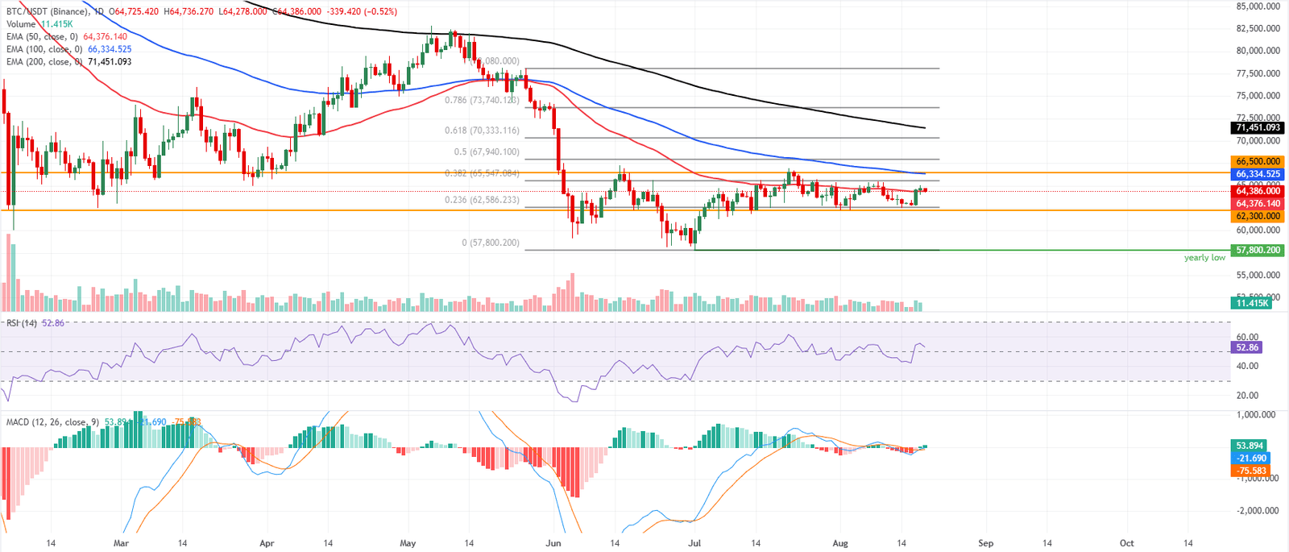Click the 55,000.000 price axis tick
The image size is (1289, 552).
(x=1258, y=276)
